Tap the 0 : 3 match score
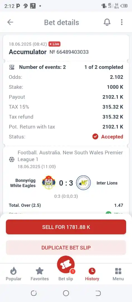This screenshot has width=132, height=302. click(x=66, y=183)
